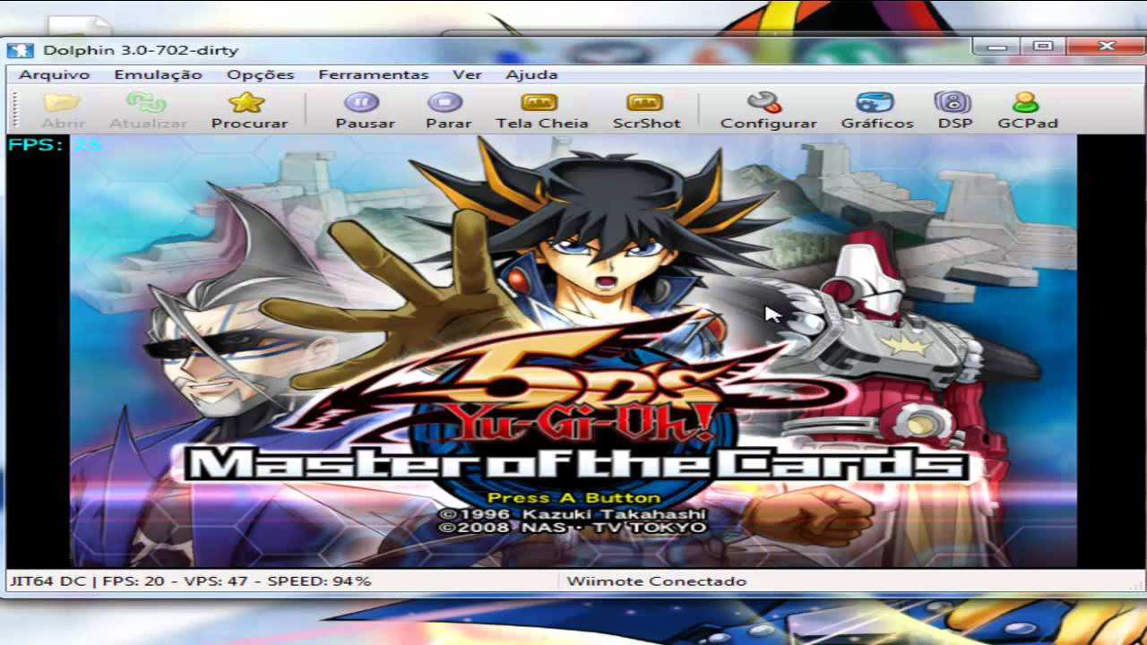1147x645 pixels.
Task: Maximize the Dolphin window
Action: point(1041,47)
